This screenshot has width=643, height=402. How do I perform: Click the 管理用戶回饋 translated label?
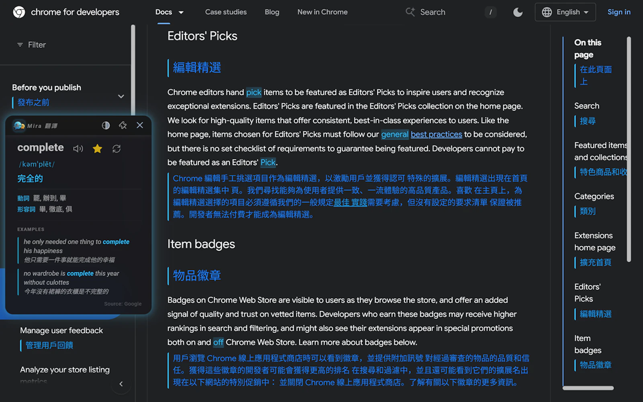pos(49,345)
